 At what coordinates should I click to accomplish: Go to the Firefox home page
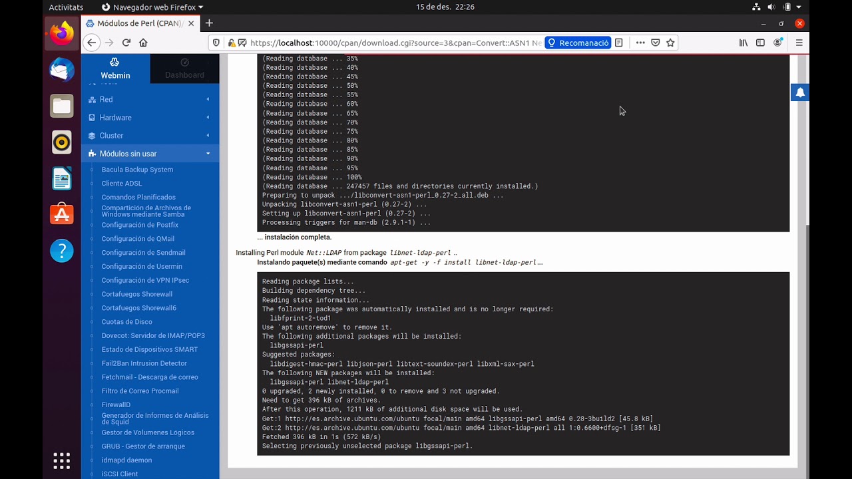pos(143,43)
